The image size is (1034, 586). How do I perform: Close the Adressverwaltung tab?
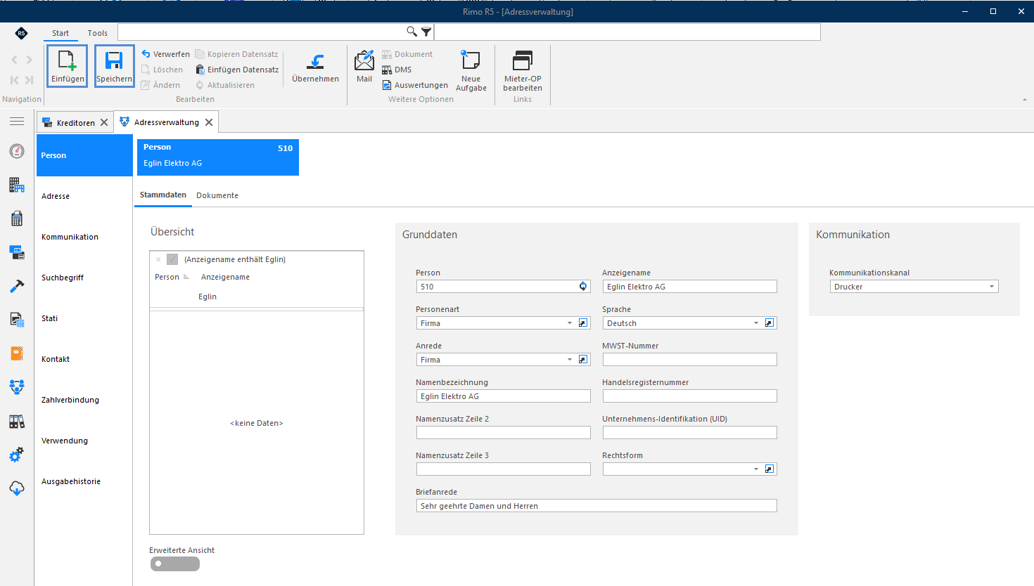point(209,122)
